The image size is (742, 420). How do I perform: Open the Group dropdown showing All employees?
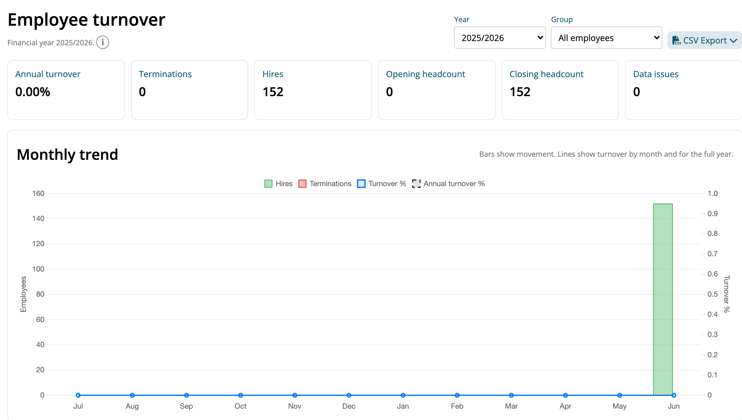[x=606, y=38]
